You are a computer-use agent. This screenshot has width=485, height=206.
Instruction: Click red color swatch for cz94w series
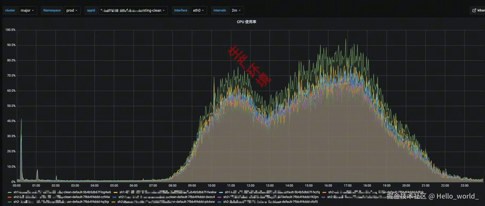(x=10, y=197)
